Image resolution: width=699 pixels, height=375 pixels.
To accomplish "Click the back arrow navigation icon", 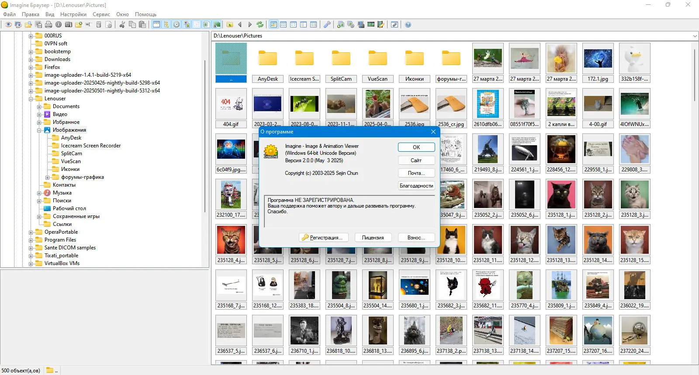I will pyautogui.click(x=240, y=25).
